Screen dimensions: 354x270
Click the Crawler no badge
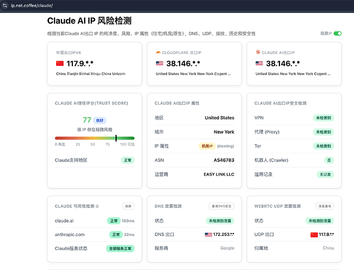[x=329, y=160]
